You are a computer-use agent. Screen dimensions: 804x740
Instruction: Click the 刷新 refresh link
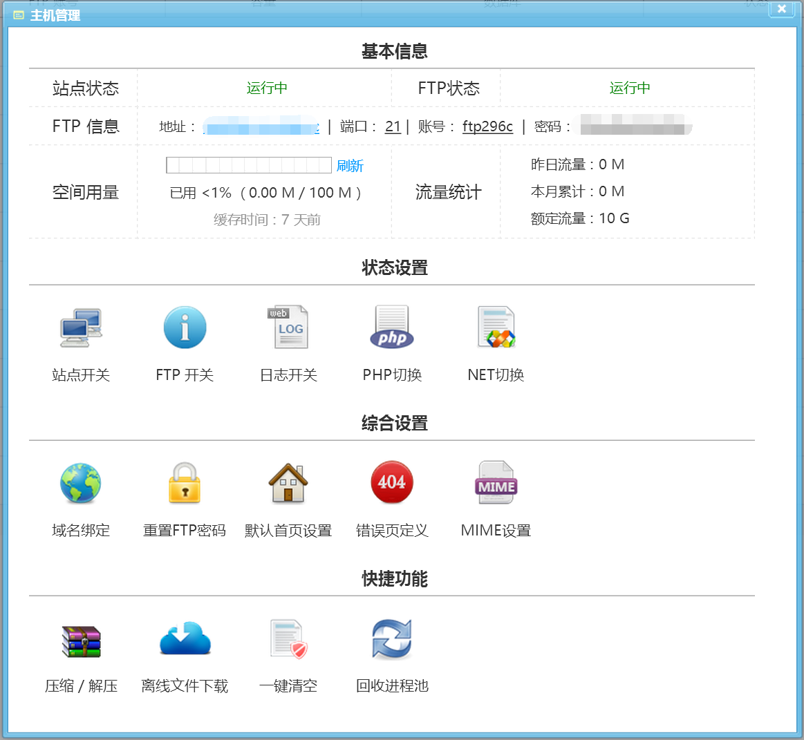[x=350, y=165]
